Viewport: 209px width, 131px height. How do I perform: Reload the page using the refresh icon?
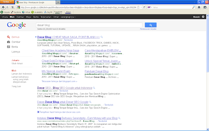coord(144,7)
